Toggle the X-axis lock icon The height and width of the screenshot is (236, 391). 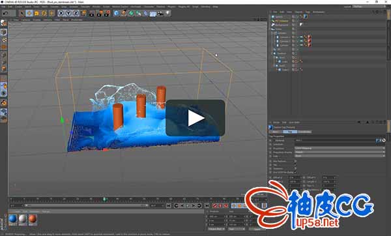click(61, 13)
